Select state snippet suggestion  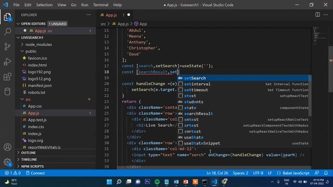244,108
